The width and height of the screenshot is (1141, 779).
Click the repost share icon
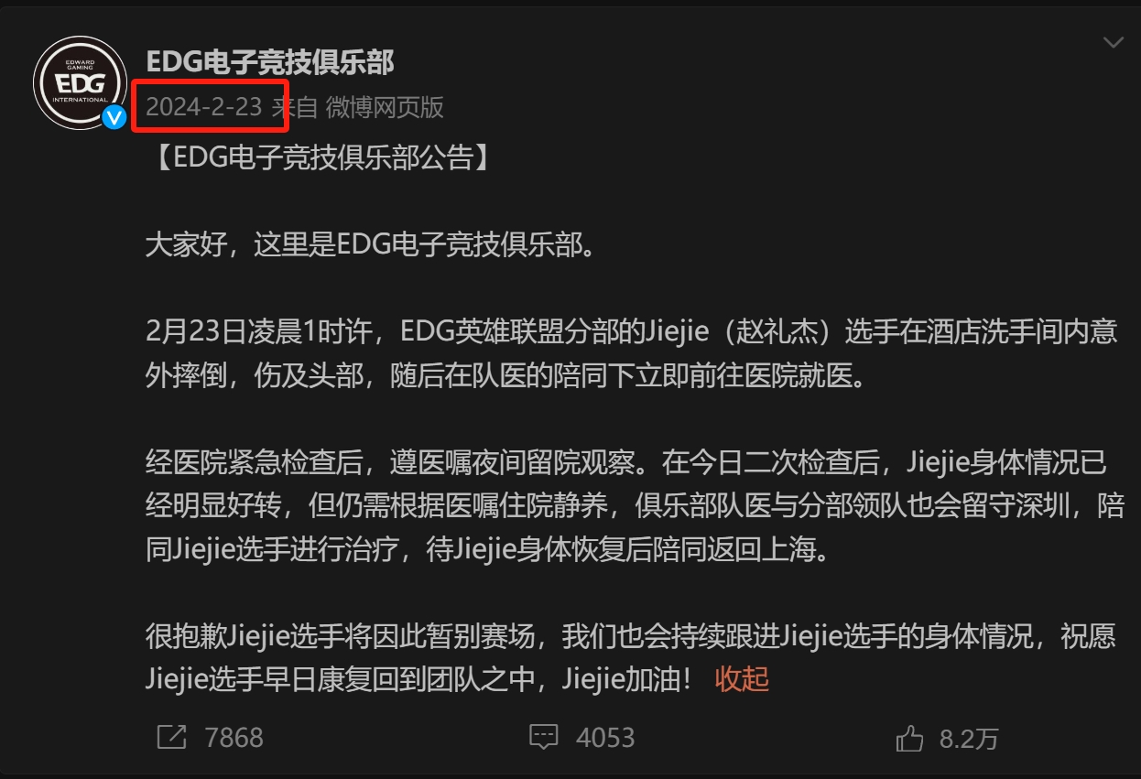point(171,737)
